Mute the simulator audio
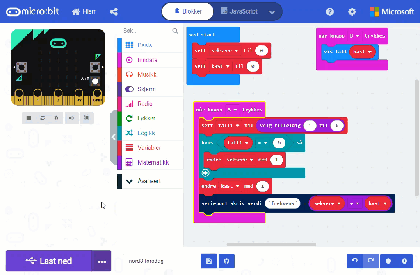Image resolution: width=420 pixels, height=275 pixels. (71, 118)
